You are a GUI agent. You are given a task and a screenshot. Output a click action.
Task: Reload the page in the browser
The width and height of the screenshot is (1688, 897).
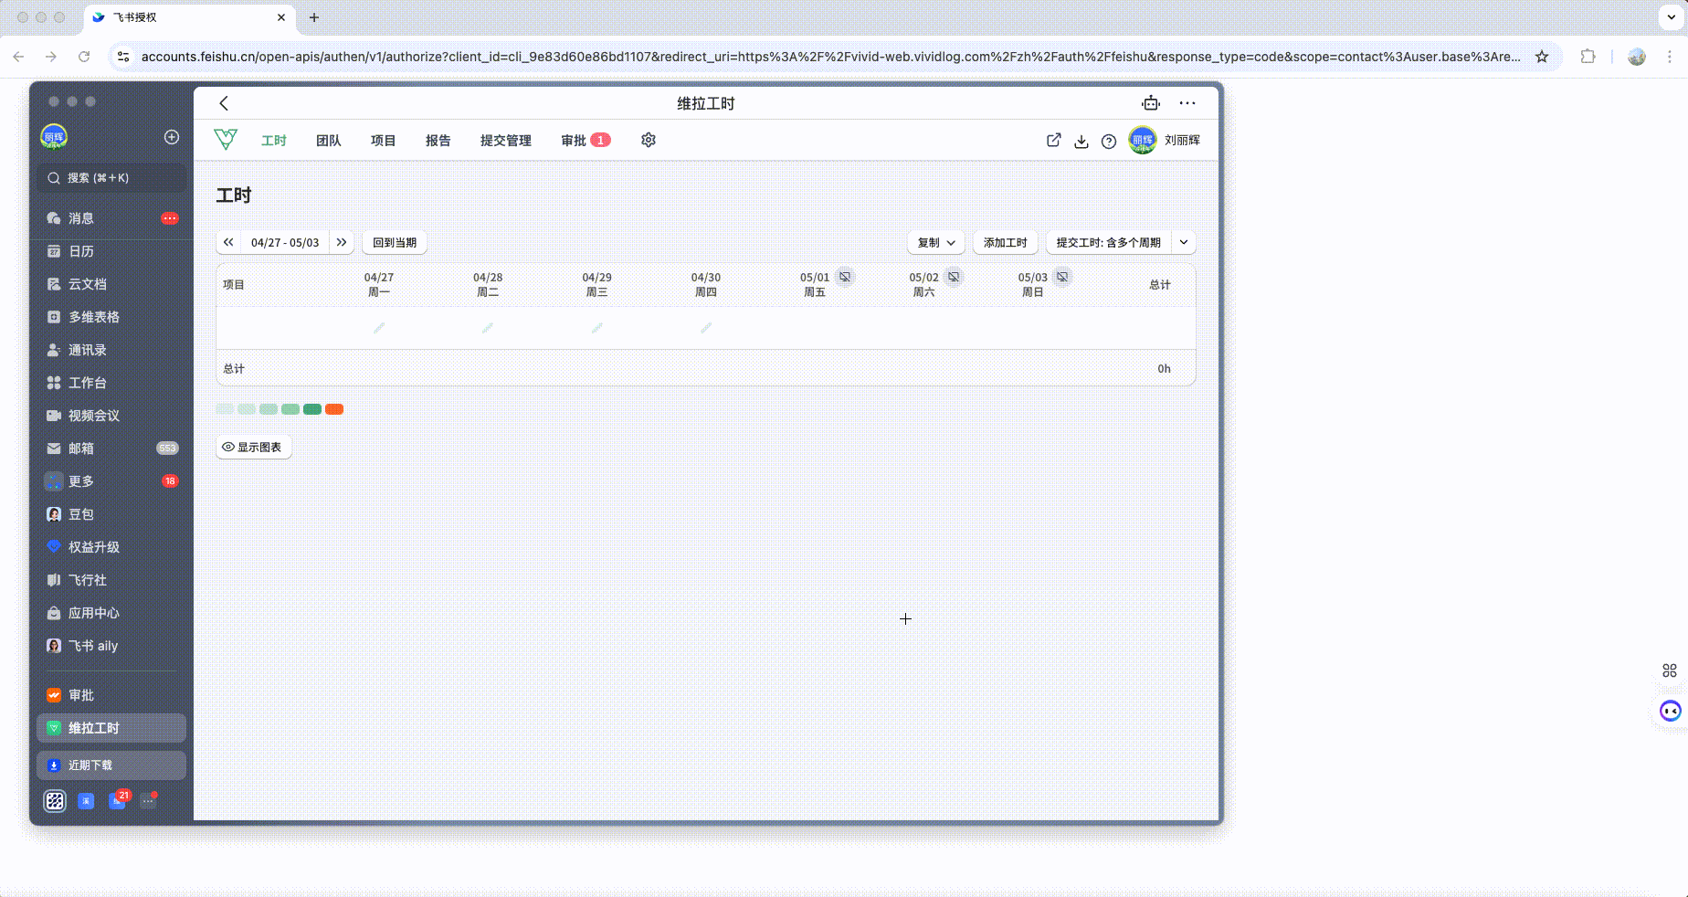(84, 57)
